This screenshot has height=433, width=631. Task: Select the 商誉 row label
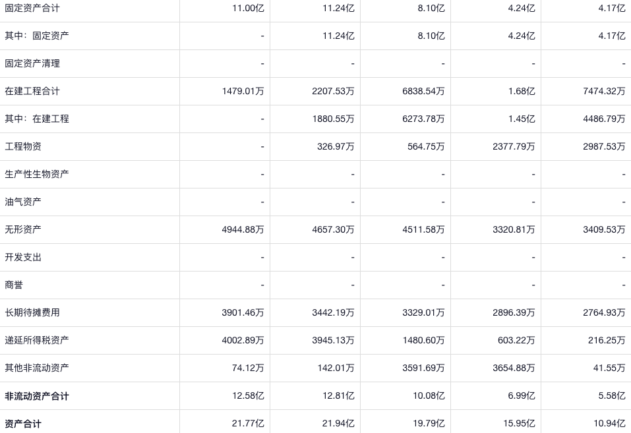coord(14,285)
